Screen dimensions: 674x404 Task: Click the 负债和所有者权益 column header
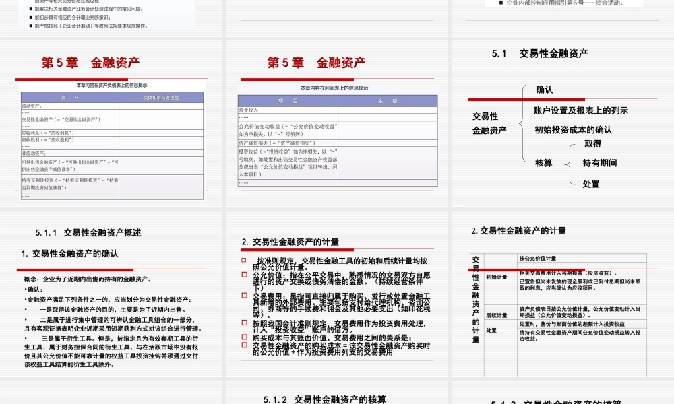coord(161,98)
